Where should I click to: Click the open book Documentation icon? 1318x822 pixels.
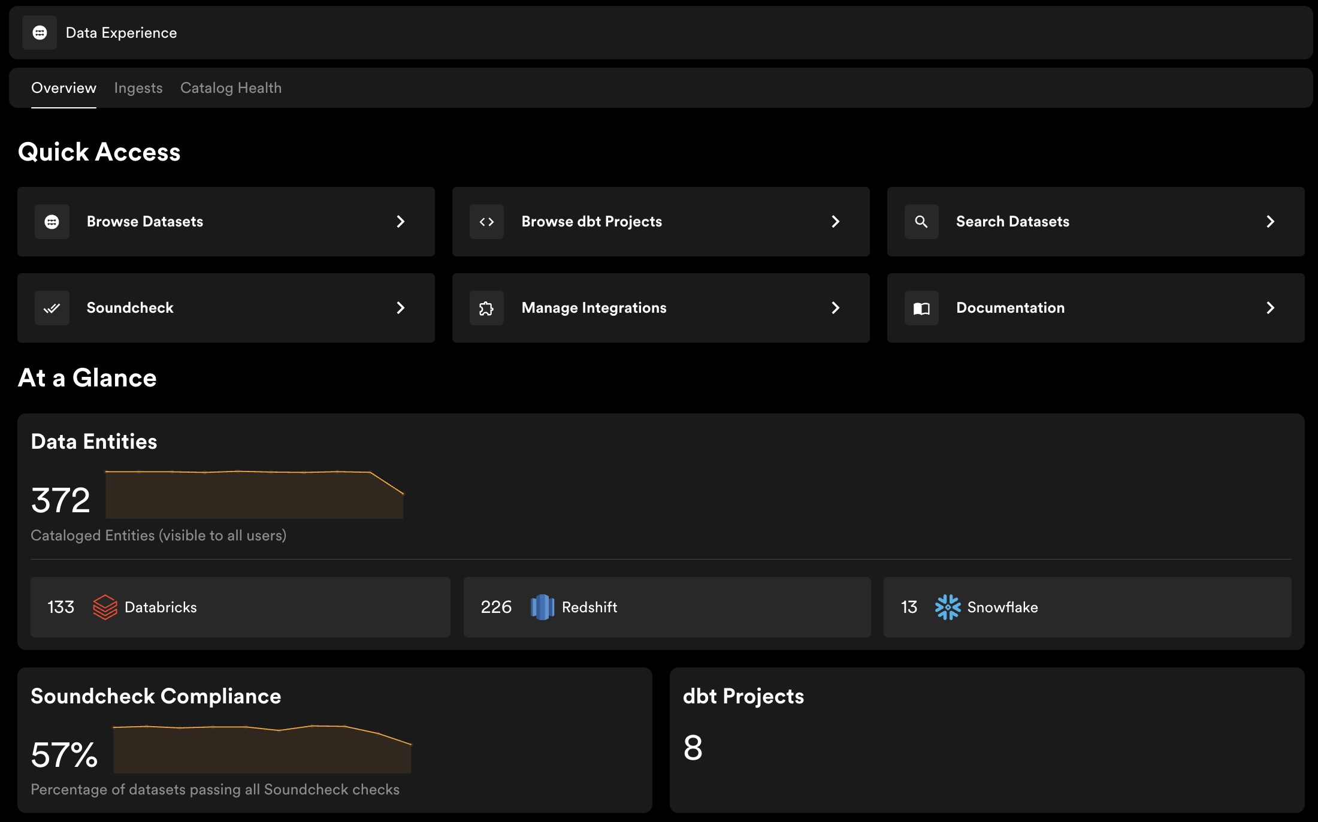point(921,308)
